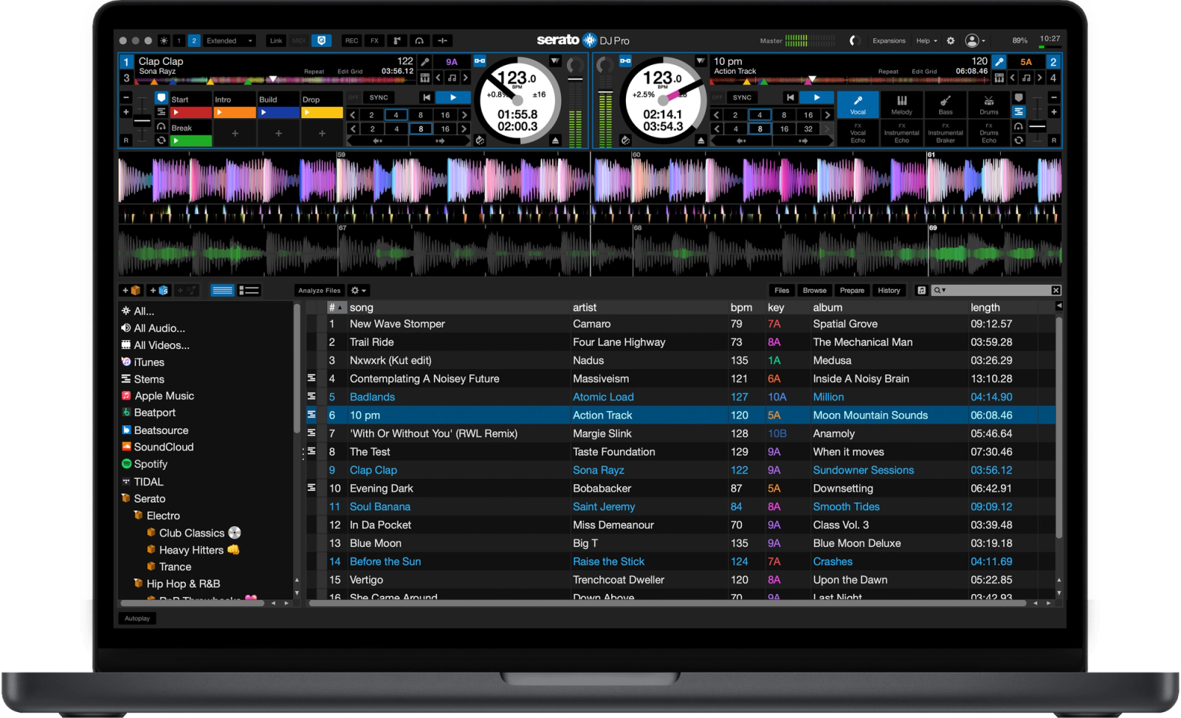Open the Prepare panel
The height and width of the screenshot is (718, 1181).
(851, 290)
